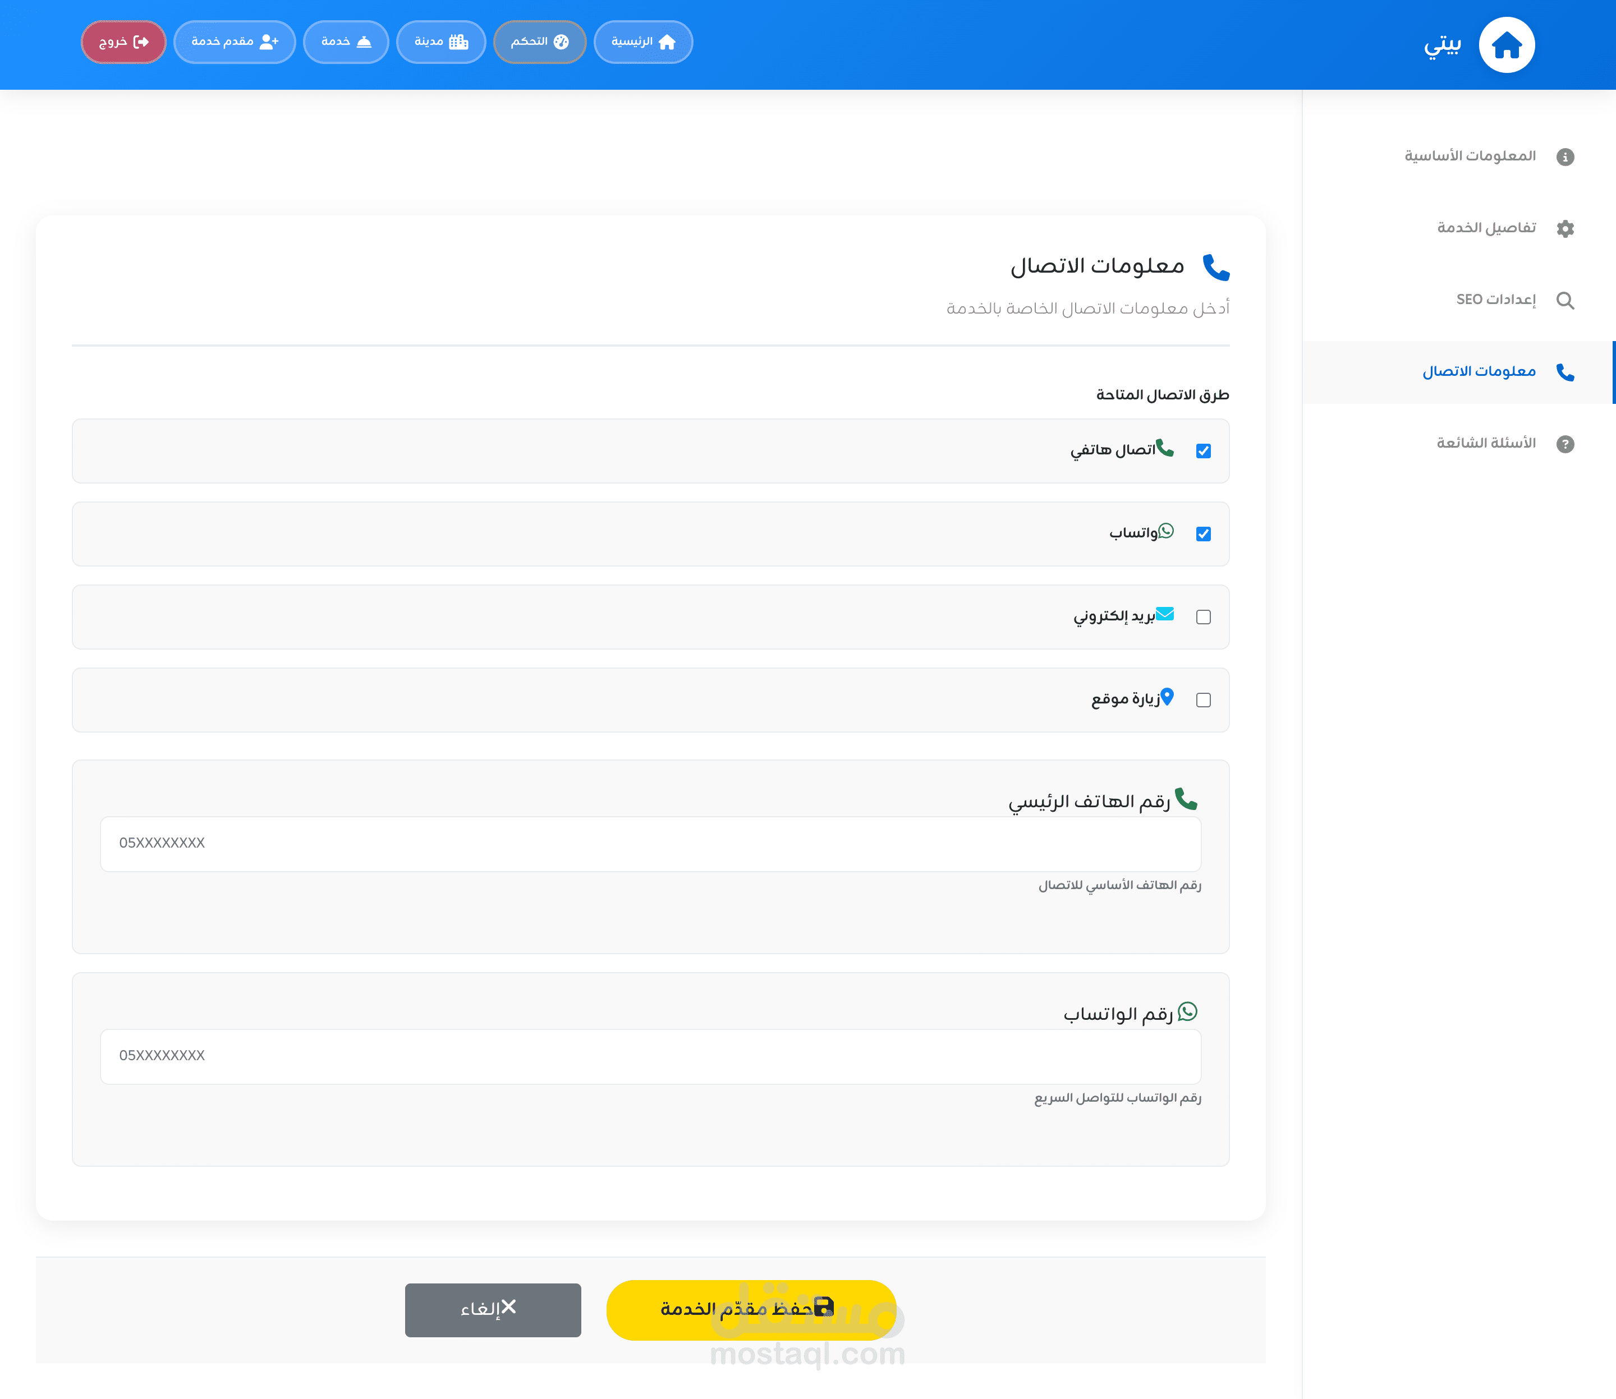Image resolution: width=1616 pixels, height=1399 pixels.
Task: Uncheck the واتساب checkbox
Action: (1203, 534)
